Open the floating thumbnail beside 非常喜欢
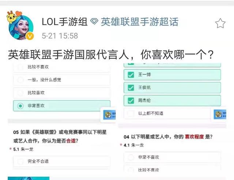This screenshot has width=234, height=180. [x=109, y=115]
